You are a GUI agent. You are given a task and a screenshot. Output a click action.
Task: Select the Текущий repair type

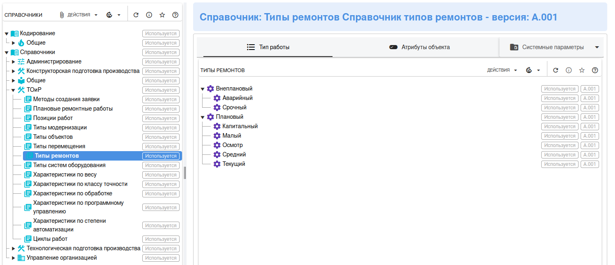(234, 164)
